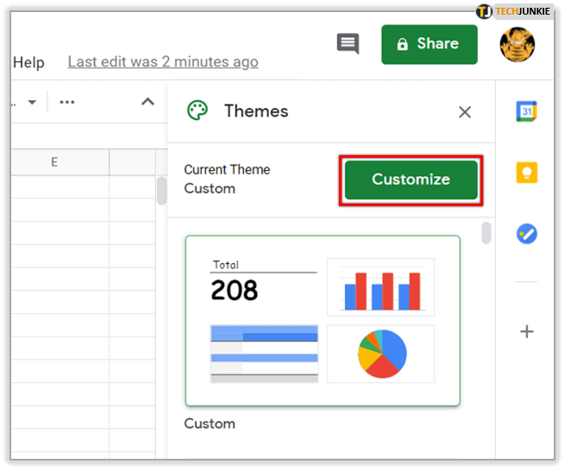Click the plus icon to get add-ons
The width and height of the screenshot is (565, 470).
click(x=527, y=332)
